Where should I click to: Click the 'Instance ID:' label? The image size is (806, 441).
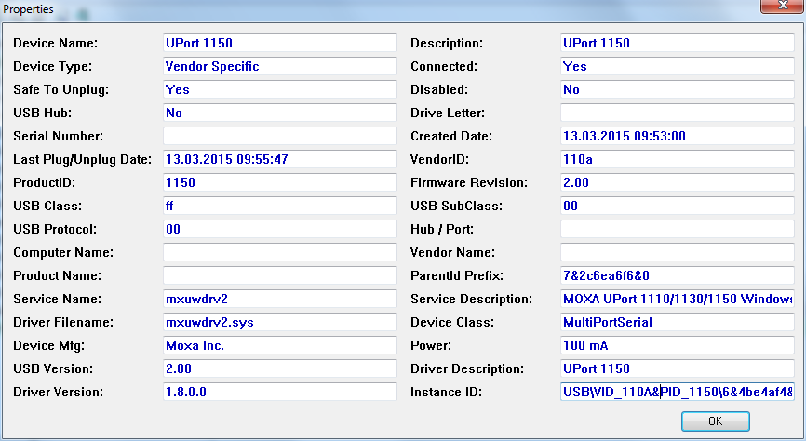pos(446,393)
